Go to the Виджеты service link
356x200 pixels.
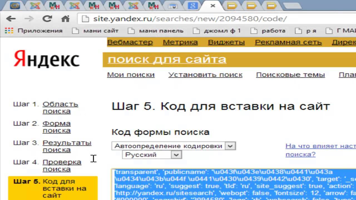226,42
